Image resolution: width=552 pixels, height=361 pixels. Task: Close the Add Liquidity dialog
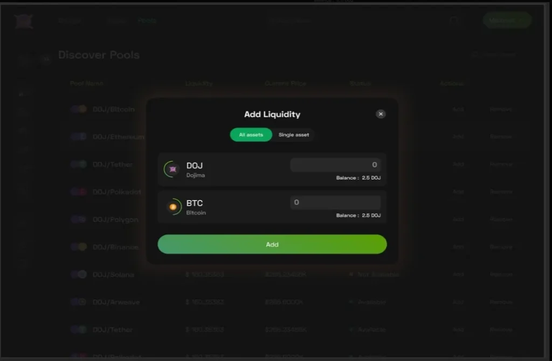[381, 114]
